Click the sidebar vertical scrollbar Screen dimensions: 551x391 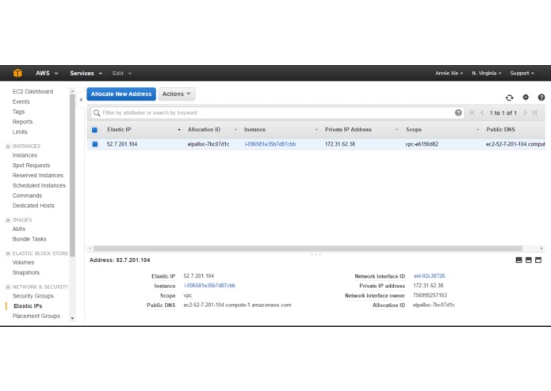[72, 176]
